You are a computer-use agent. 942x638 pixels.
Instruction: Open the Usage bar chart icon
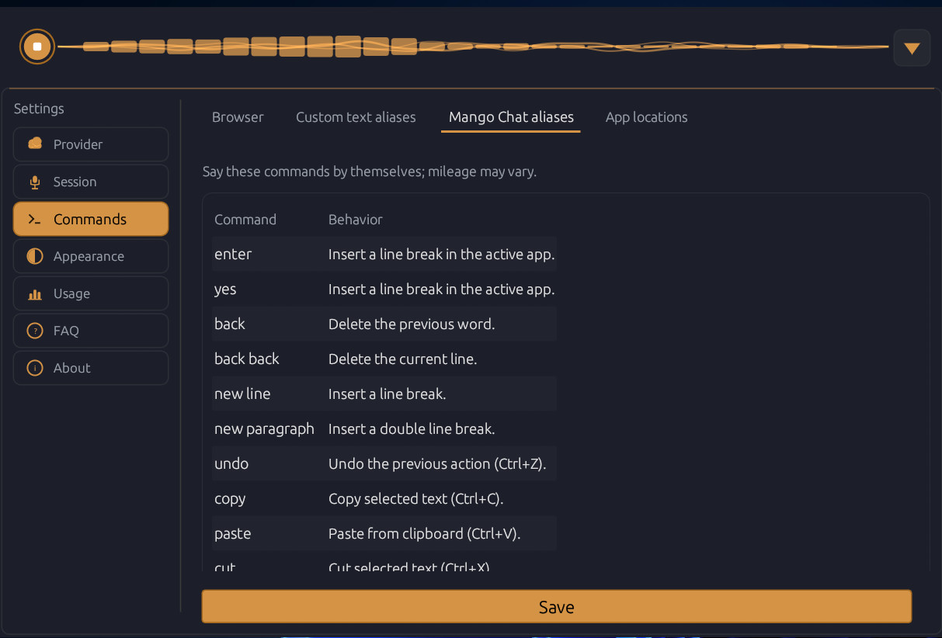pos(34,293)
